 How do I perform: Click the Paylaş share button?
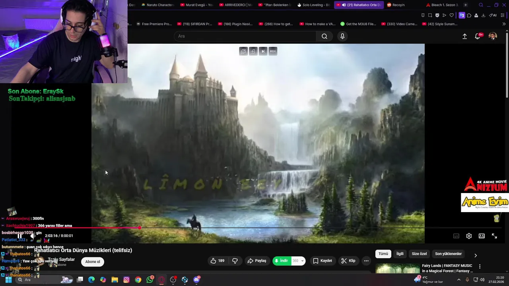(257, 261)
